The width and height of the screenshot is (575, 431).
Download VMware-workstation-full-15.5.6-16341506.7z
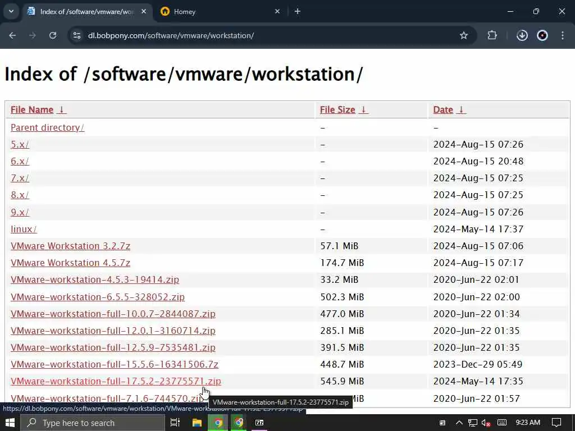coord(115,364)
